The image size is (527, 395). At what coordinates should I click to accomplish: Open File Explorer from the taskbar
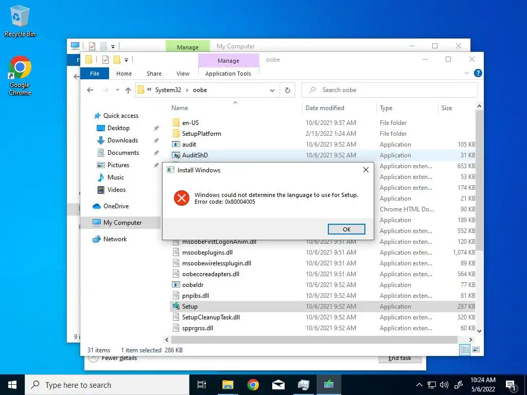[x=227, y=385]
